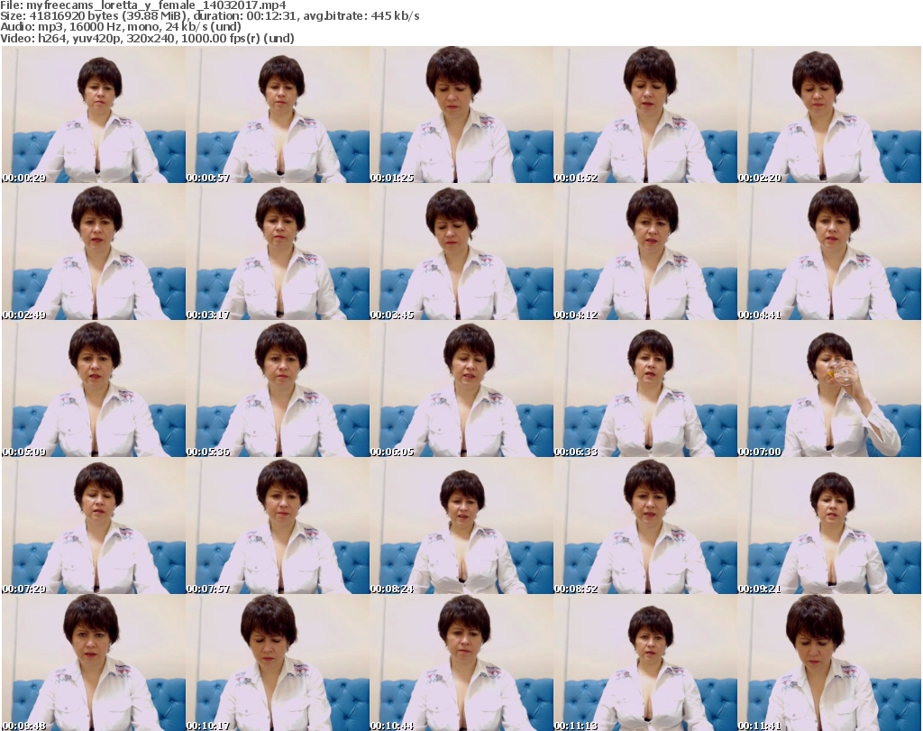Select the thumbnail timestamped 00:07:57
Screen dimensions: 923x731
[x=278, y=525]
